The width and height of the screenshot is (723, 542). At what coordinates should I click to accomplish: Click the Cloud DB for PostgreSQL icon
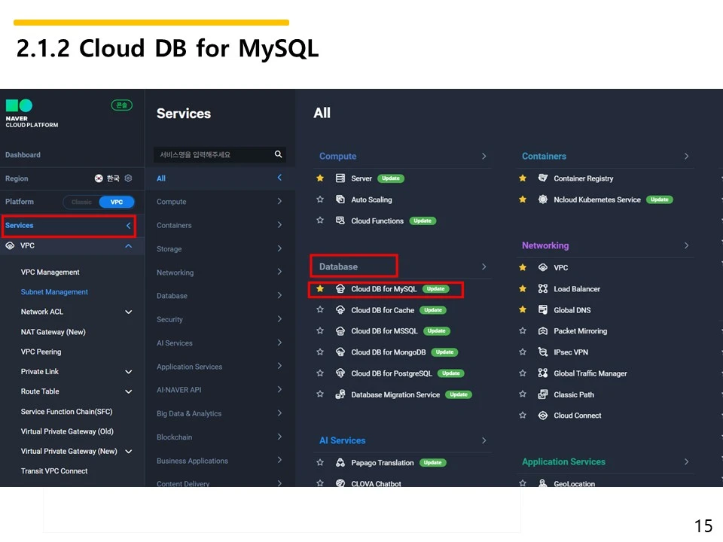(x=340, y=373)
